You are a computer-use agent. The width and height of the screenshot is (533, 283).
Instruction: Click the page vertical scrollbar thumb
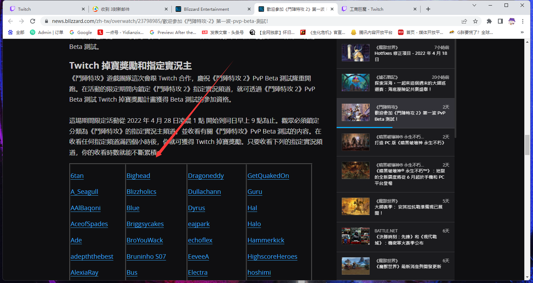point(527,145)
